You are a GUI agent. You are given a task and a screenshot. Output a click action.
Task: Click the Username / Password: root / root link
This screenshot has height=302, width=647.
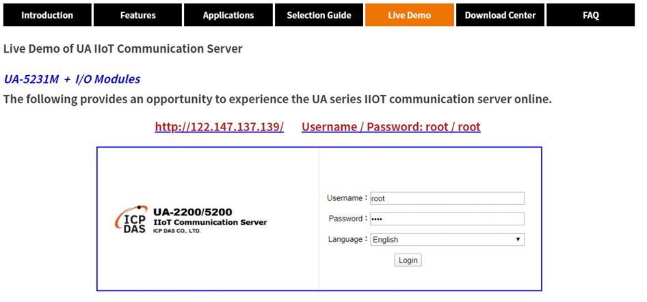point(391,126)
